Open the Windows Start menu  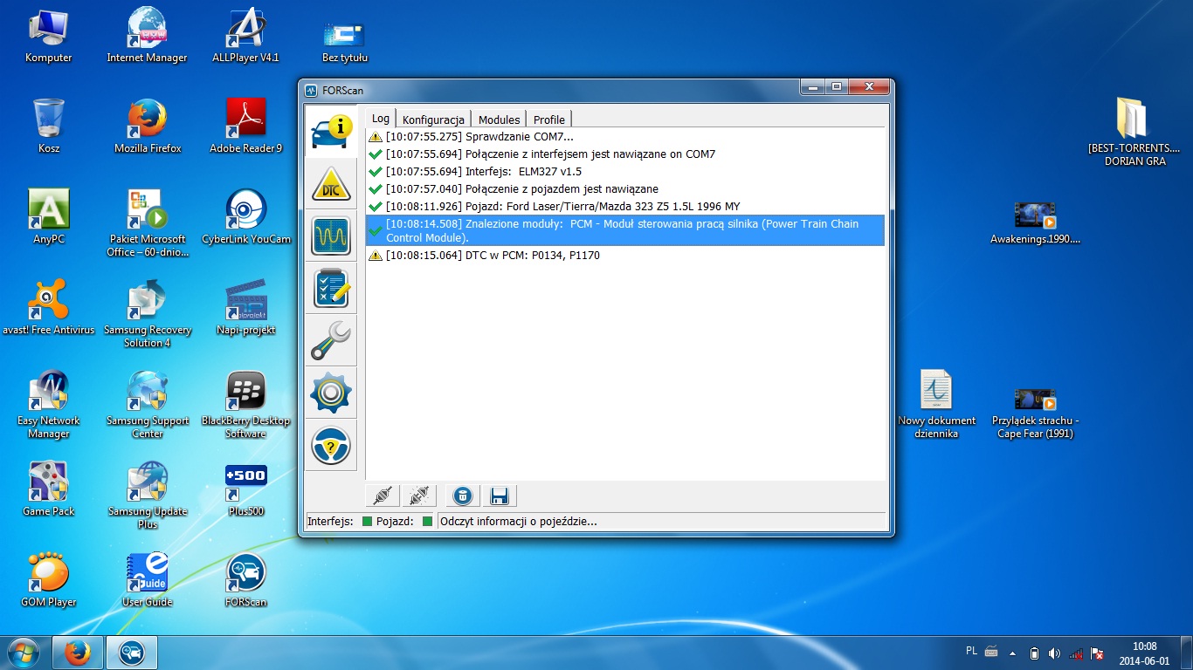[x=23, y=653]
